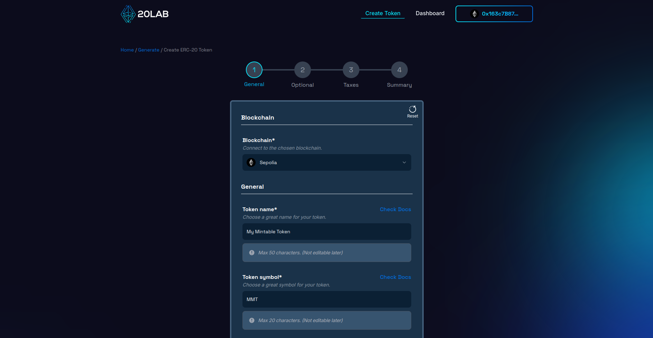Open Check Docs for Token name

pyautogui.click(x=395, y=209)
